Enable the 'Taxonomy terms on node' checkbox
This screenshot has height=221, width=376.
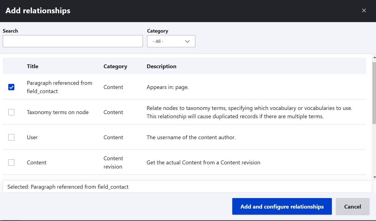point(11,112)
